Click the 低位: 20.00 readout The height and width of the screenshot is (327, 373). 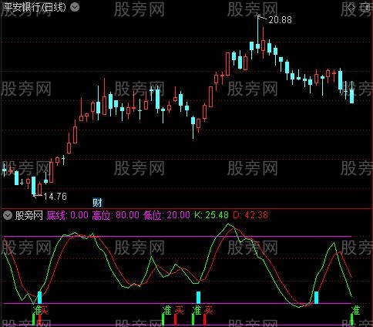coord(166,215)
